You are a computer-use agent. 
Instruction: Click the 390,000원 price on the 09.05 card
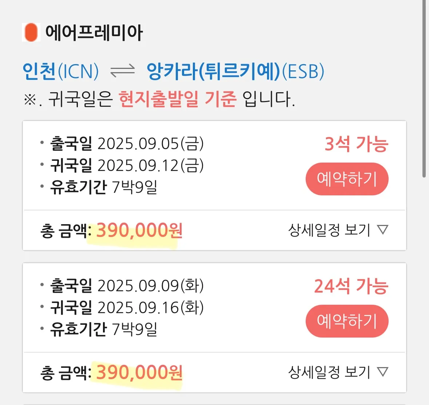(139, 230)
